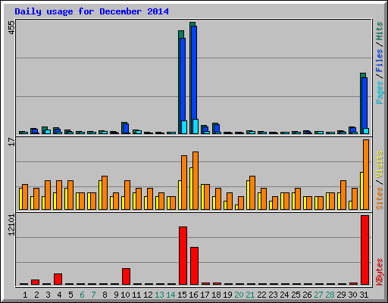Click weekend day 13 label

(x=159, y=295)
